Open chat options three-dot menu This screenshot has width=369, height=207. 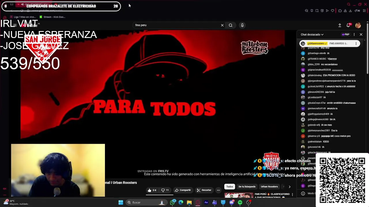click(354, 34)
